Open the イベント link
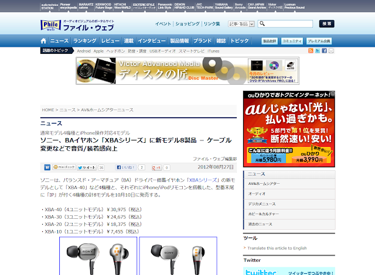This screenshot has width=375, height=275. click(x=163, y=23)
